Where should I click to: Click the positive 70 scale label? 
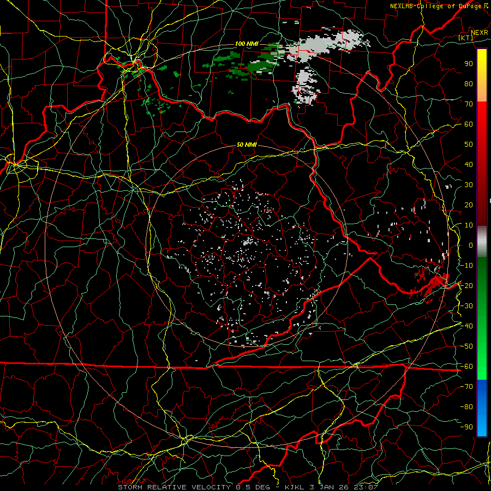(469, 104)
